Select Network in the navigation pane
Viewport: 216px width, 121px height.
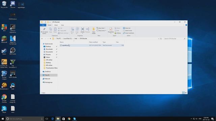(47, 79)
